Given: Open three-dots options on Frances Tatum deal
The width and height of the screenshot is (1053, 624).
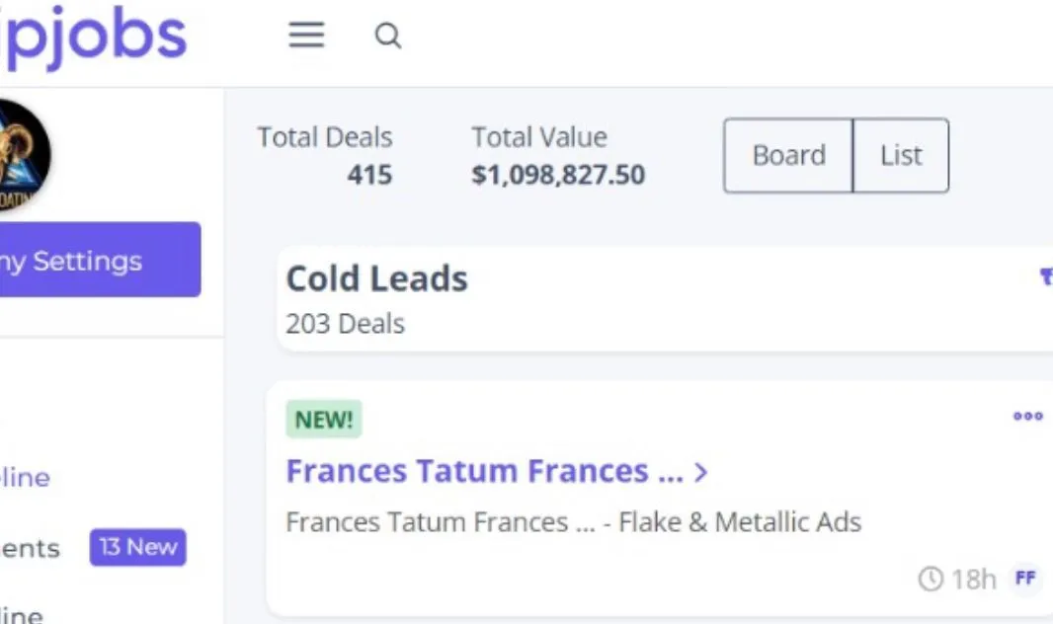Looking at the screenshot, I should pos(1028,417).
